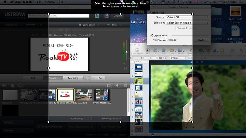Open the Keynote Themes toolbar icon
246x138 pixels.
coord(172,50)
